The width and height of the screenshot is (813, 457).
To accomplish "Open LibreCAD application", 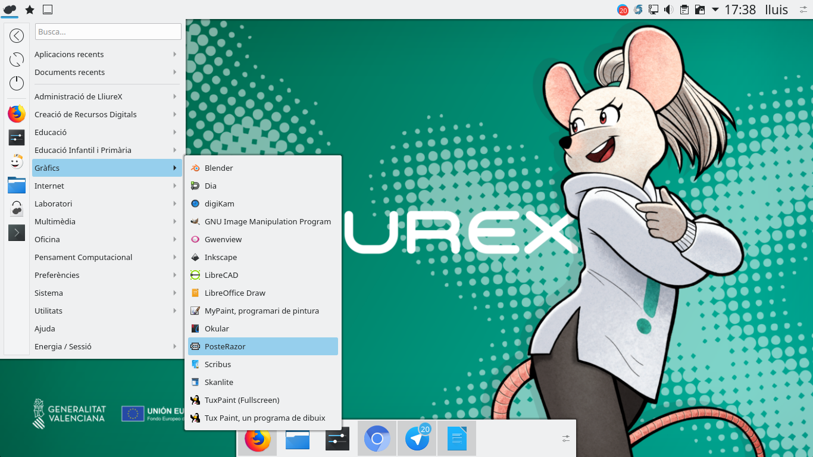I will pyautogui.click(x=221, y=275).
